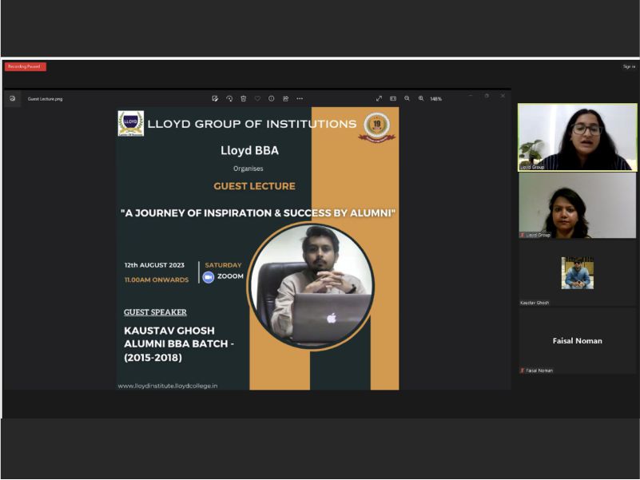640x480 pixels.
Task: Select the Faisal Noman participant tile
Action: (577, 341)
